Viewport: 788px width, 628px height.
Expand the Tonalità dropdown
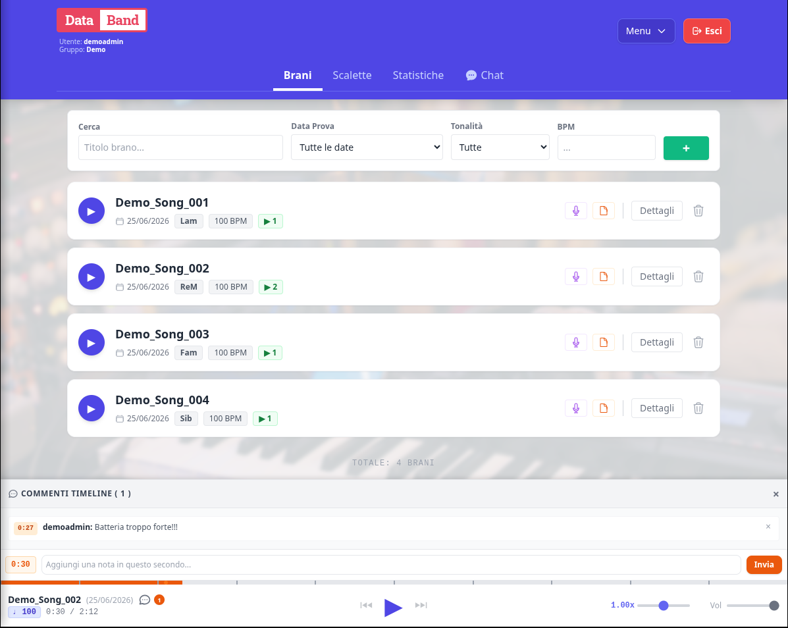click(500, 147)
